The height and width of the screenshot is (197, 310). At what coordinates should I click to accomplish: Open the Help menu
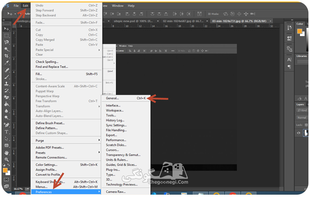tap(131, 6)
